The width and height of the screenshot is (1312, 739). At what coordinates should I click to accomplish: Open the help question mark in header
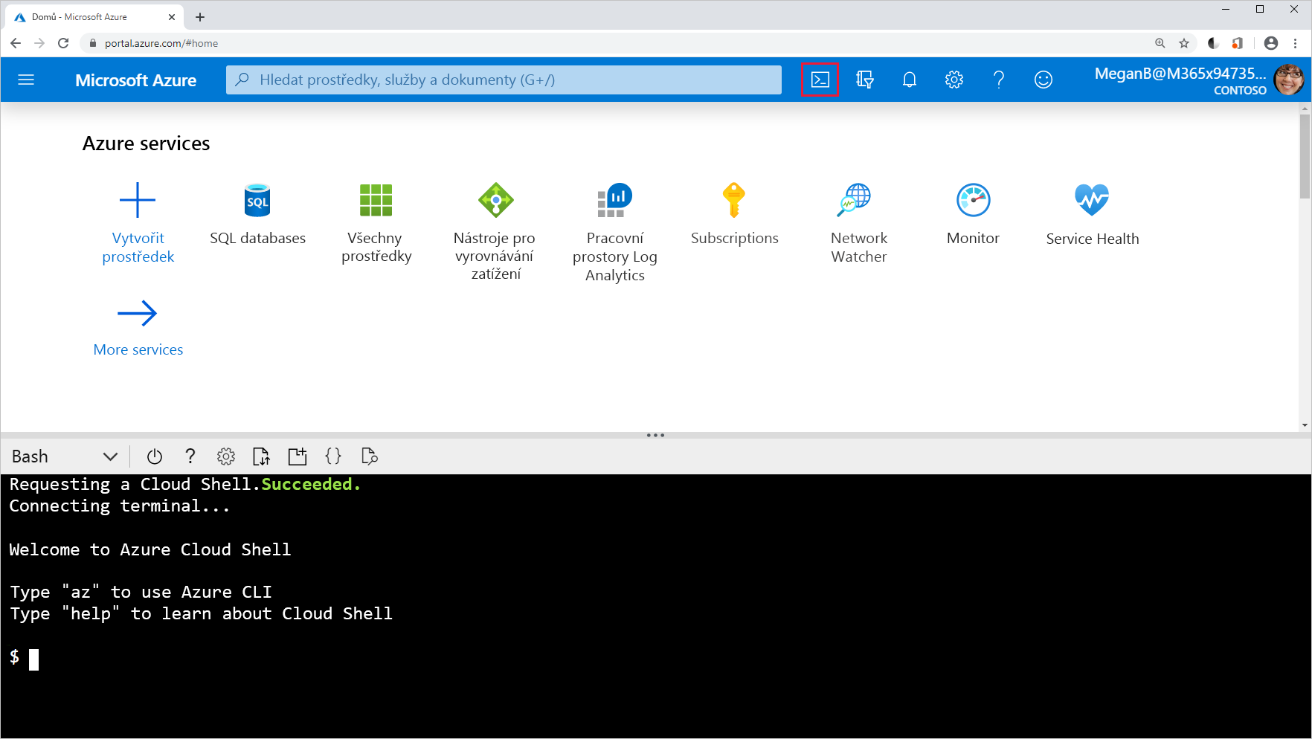click(998, 80)
